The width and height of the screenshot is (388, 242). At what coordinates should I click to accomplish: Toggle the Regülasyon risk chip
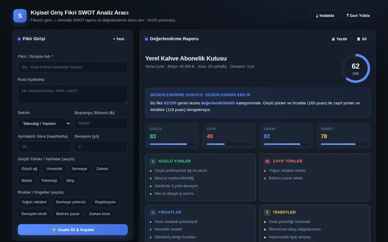pos(105,202)
